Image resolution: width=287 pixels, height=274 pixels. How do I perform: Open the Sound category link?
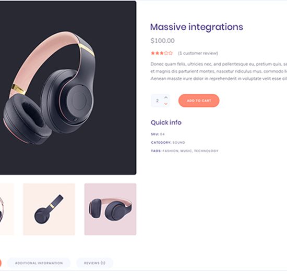click(x=178, y=143)
